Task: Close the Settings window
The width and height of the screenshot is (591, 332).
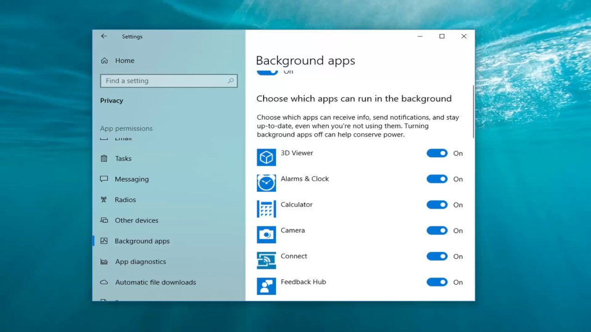Action: [x=464, y=36]
